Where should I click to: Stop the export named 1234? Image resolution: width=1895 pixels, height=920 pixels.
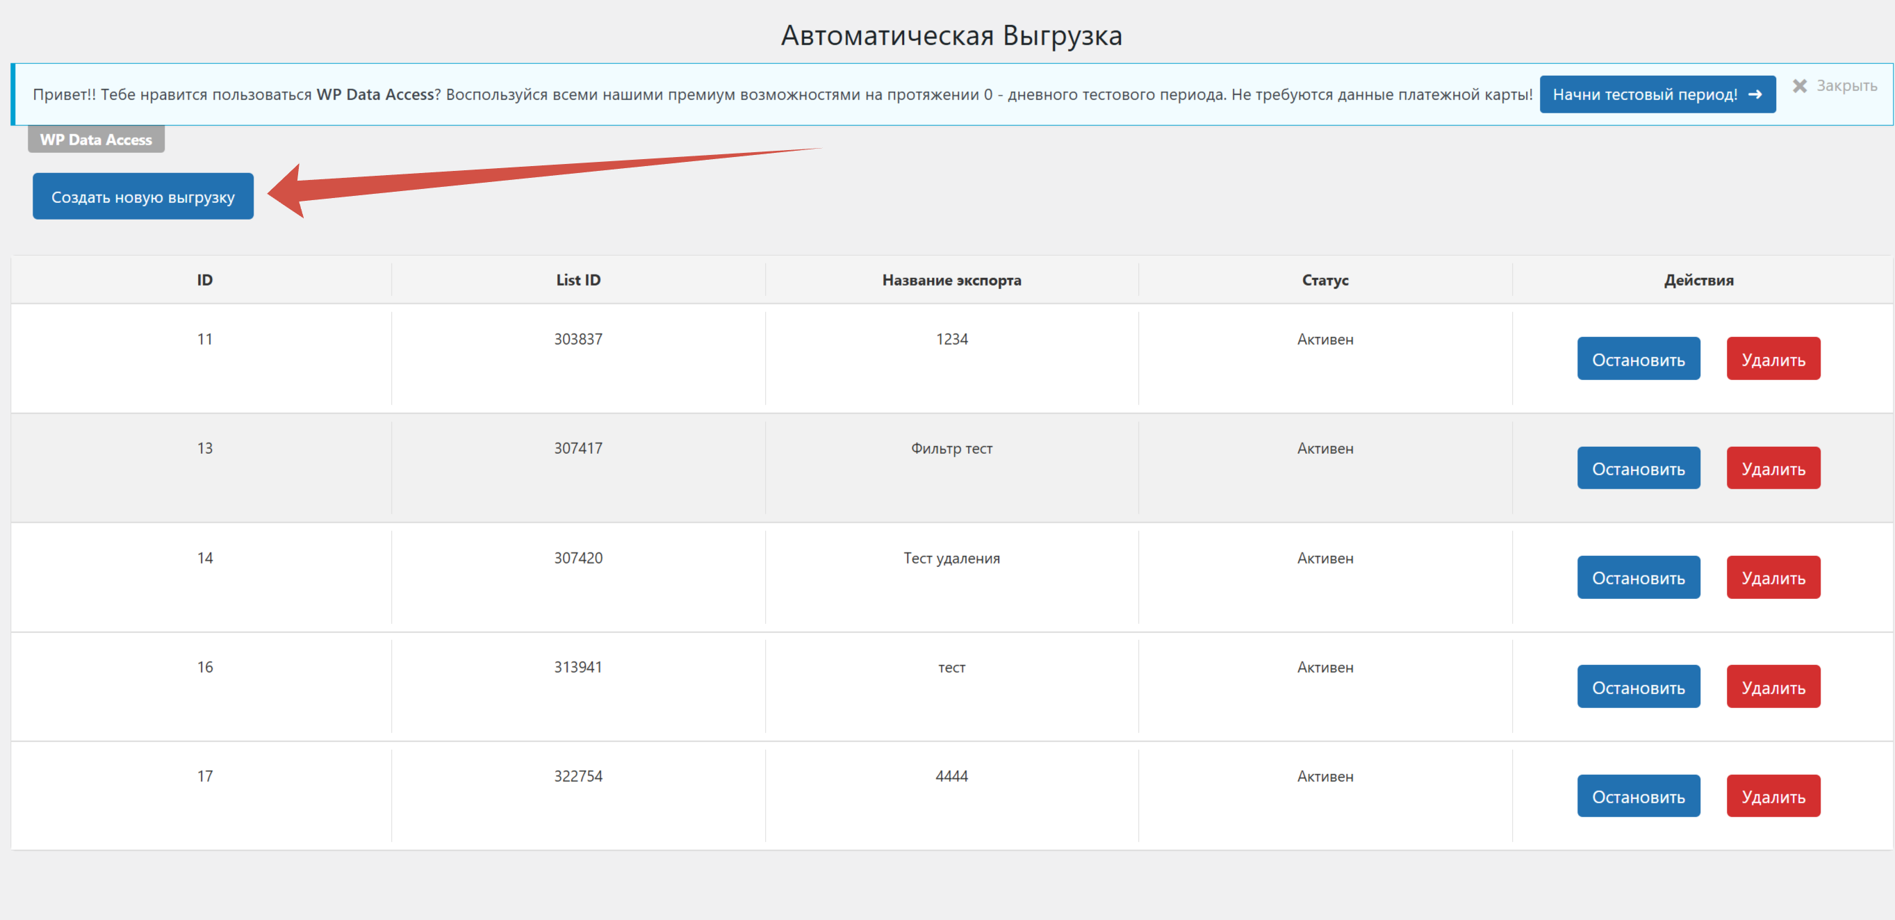[1637, 359]
